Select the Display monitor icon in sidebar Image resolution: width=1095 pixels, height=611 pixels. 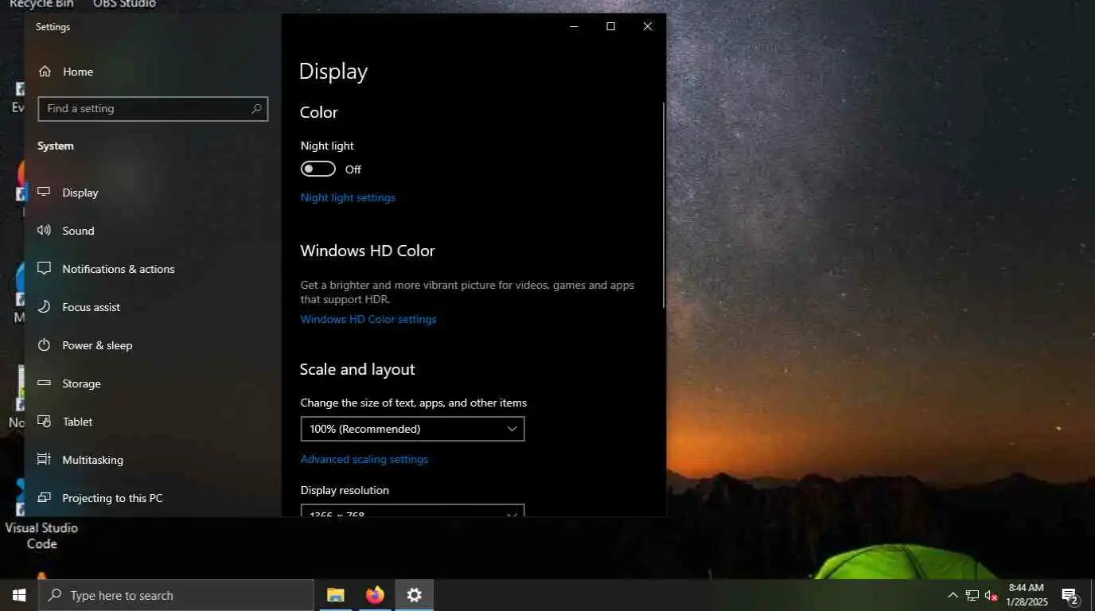pyautogui.click(x=44, y=193)
